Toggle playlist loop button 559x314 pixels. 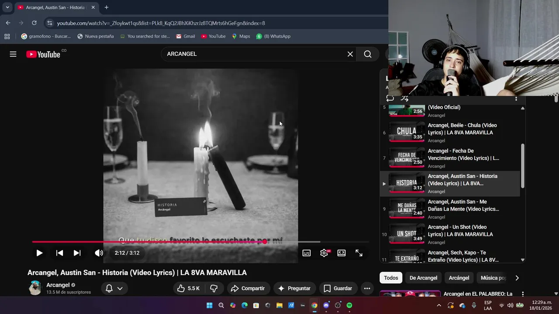[390, 99]
